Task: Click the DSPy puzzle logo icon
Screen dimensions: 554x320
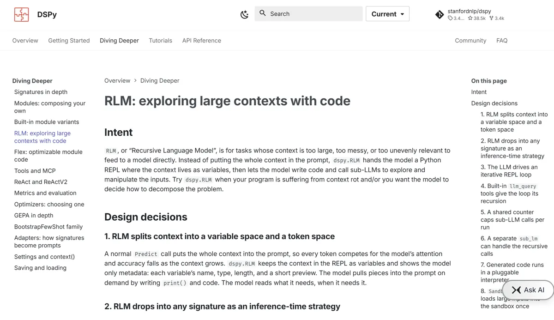Action: [x=21, y=14]
